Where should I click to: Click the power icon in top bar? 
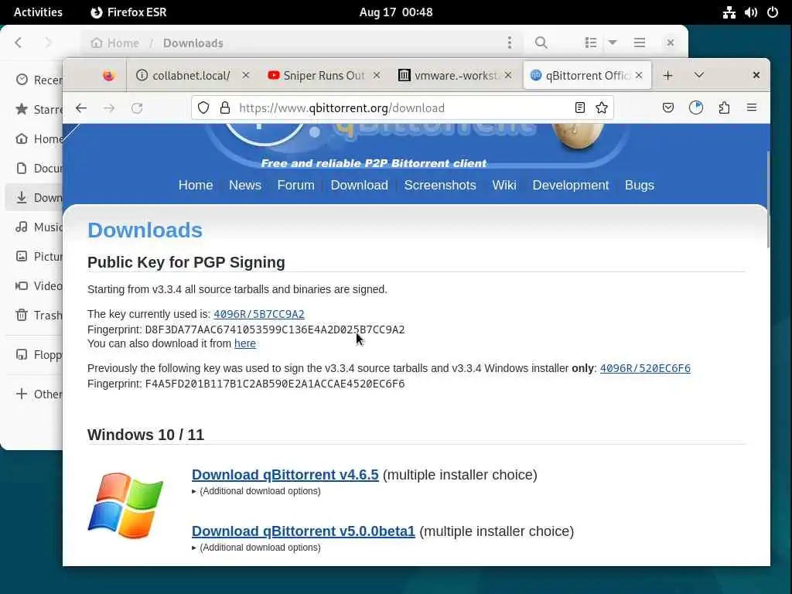pos(773,12)
